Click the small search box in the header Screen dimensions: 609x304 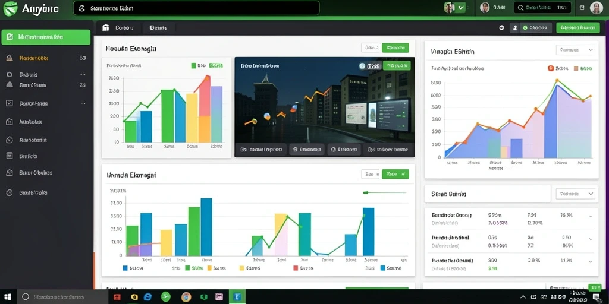pos(542,7)
